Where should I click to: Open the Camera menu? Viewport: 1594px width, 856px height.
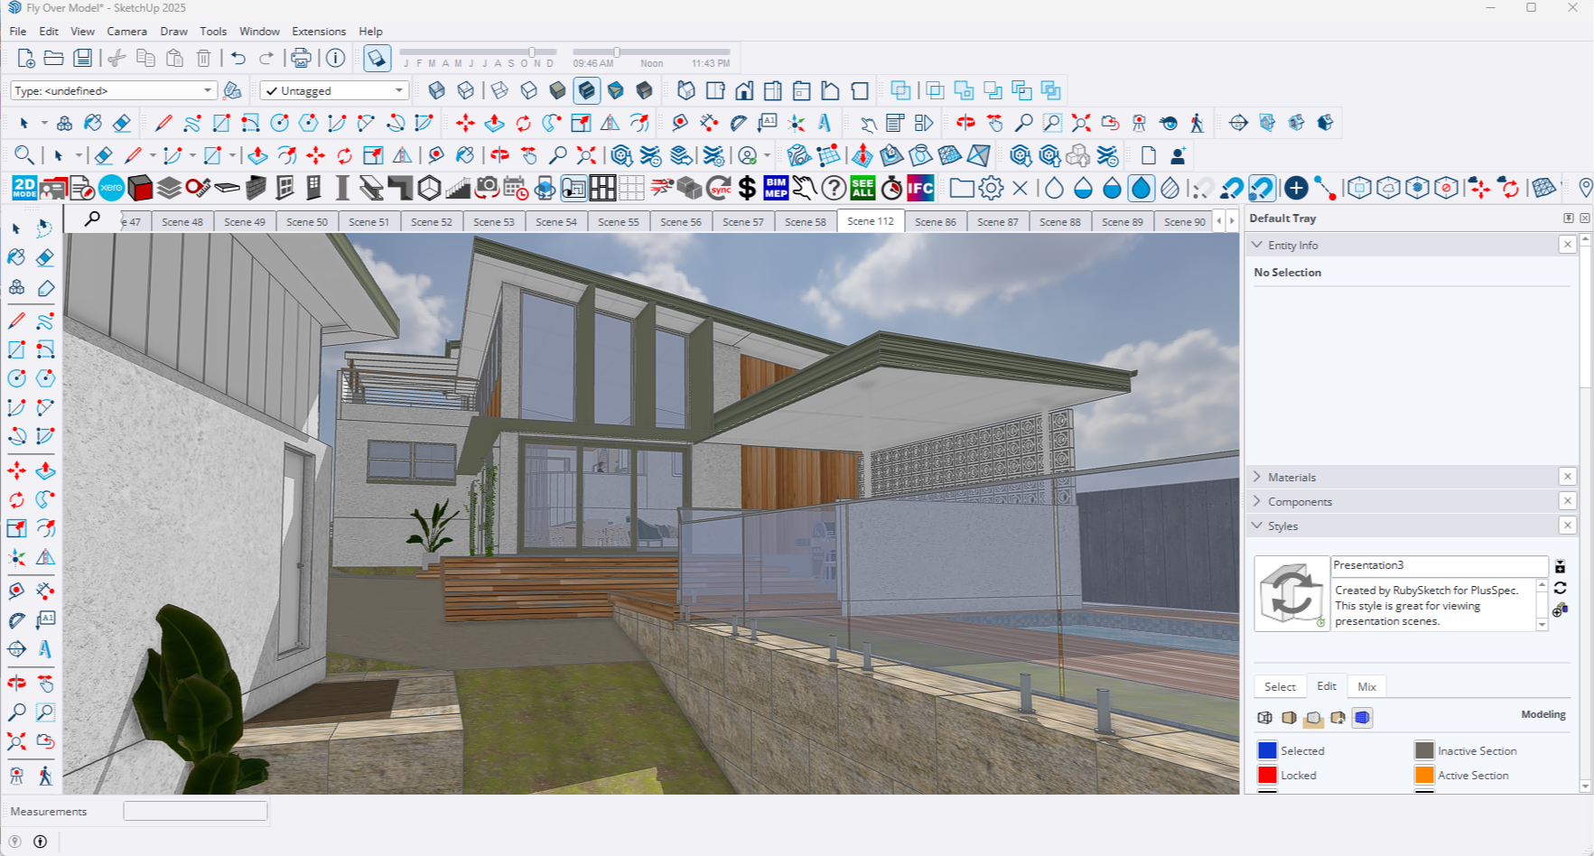tap(126, 31)
